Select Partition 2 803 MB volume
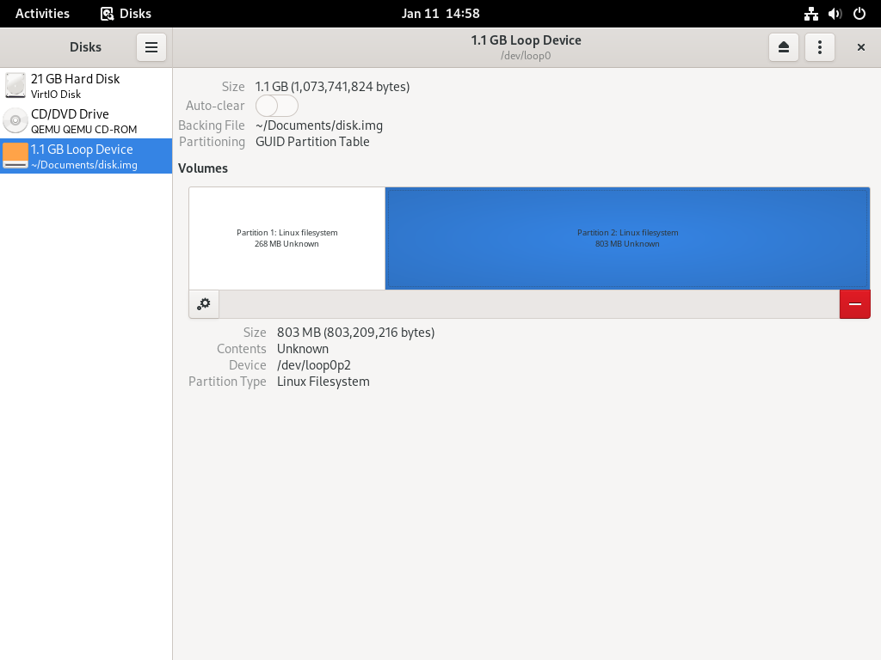The image size is (881, 660). point(627,238)
